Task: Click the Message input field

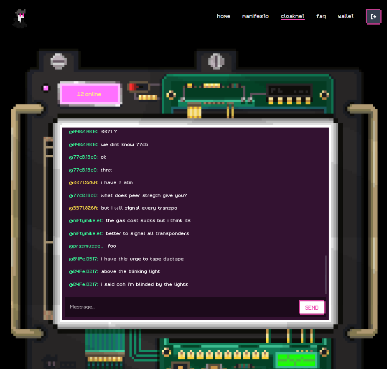Action: coord(167,307)
